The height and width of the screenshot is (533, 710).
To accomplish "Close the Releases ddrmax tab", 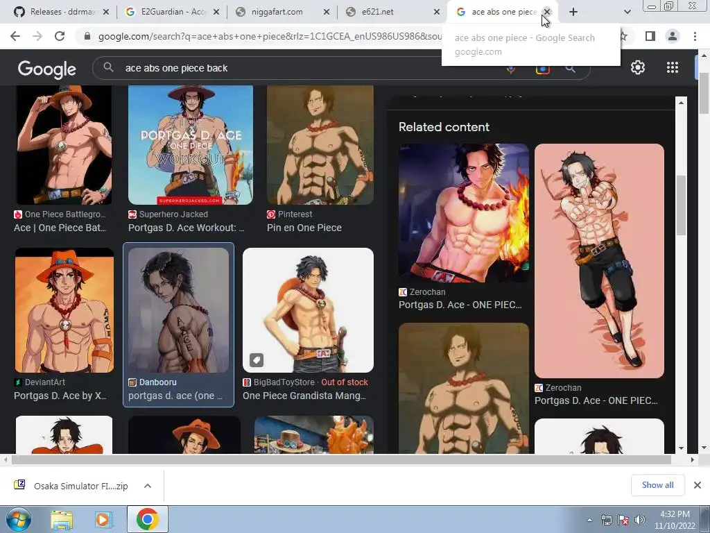I will tap(106, 12).
